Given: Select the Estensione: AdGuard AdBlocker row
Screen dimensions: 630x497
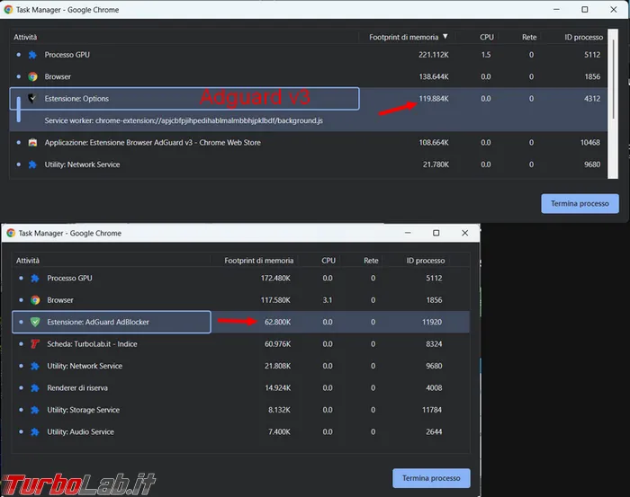Looking at the screenshot, I should point(240,322).
